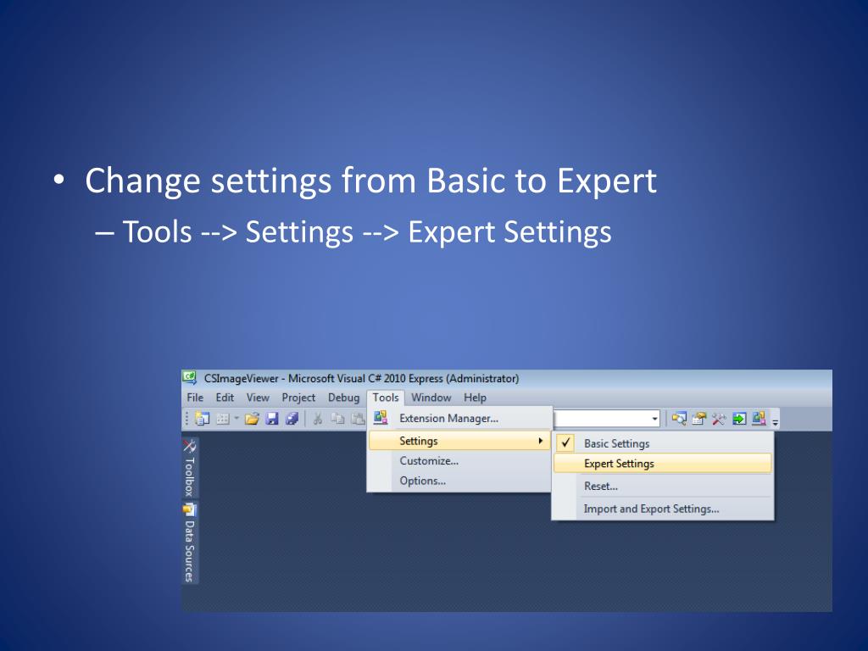Screen dimensions: 868x651
Task: Select Expert Settings in the submenu
Action: point(619,464)
